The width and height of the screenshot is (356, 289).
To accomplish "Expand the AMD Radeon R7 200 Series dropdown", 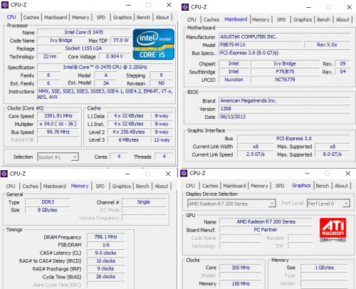I will point(272,204).
